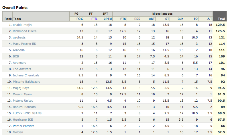Click TO value 18 for Pertini Patriots
Viewport: 228px width, 137px height.
point(196,126)
